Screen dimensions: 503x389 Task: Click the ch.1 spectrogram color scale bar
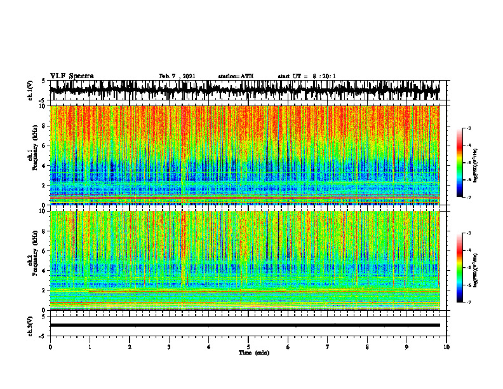pos(459,163)
